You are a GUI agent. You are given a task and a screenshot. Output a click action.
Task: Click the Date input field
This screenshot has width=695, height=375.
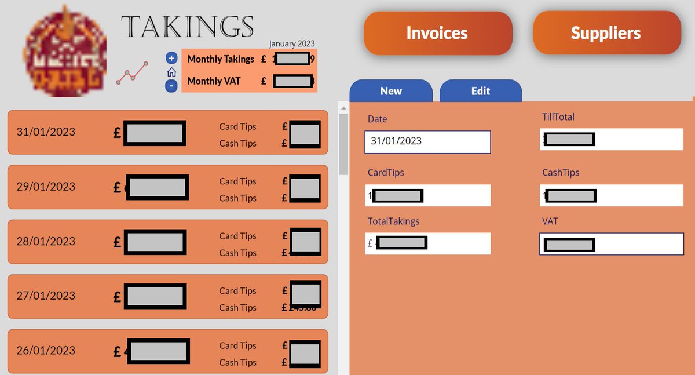click(427, 142)
